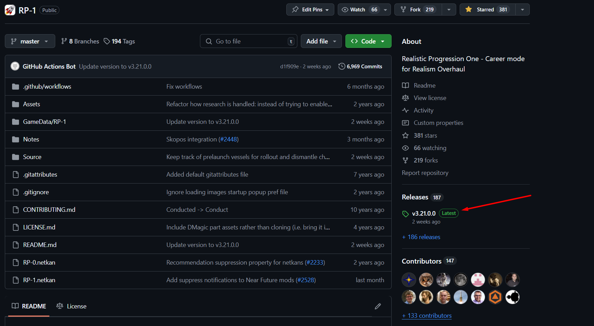Open 8 Branches link

tap(80, 41)
